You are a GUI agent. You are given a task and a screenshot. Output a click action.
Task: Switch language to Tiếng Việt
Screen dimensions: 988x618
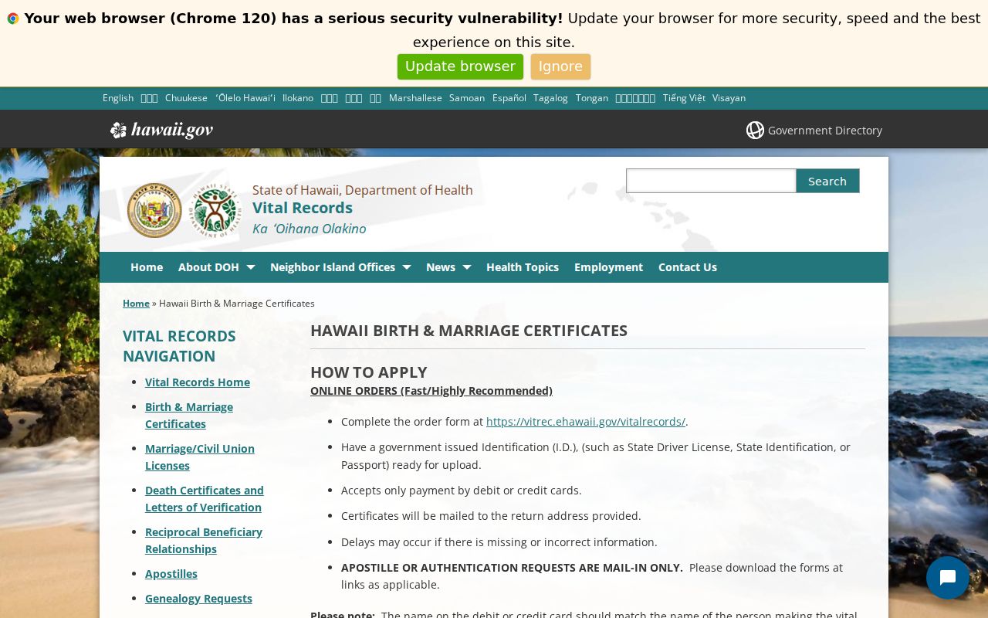tap(684, 98)
